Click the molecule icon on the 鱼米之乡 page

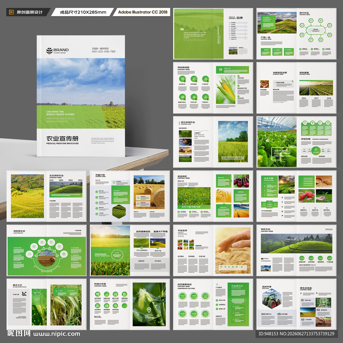(x=24, y=294)
